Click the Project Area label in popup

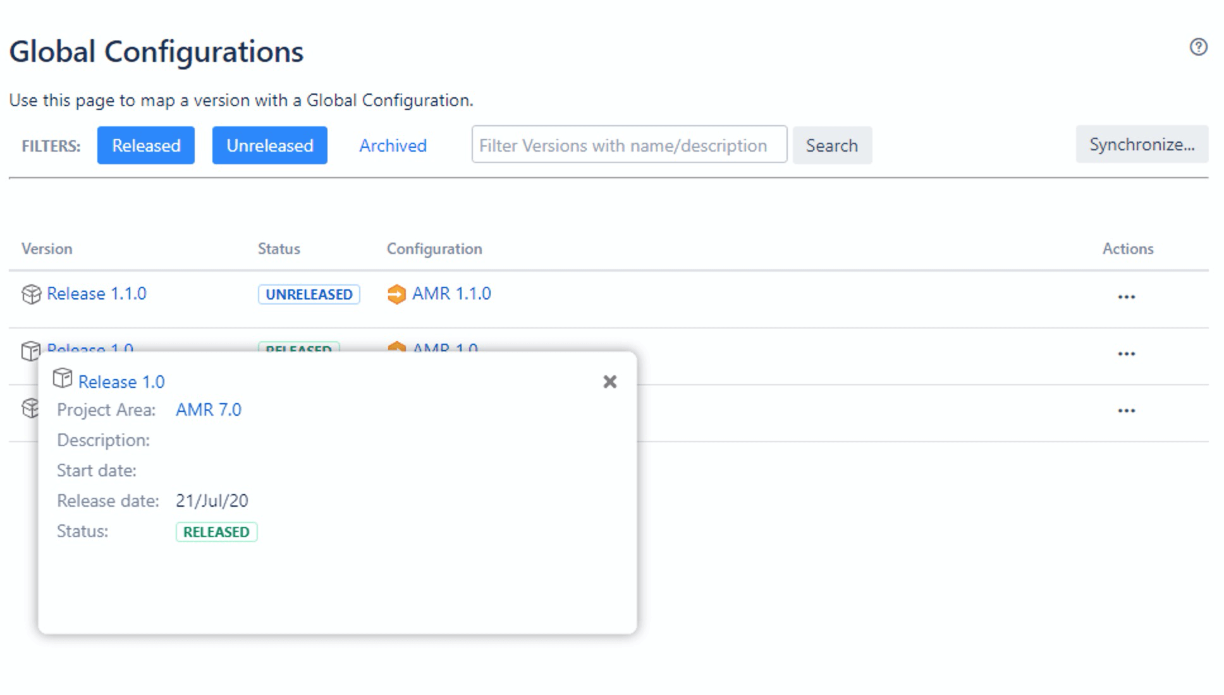106,410
